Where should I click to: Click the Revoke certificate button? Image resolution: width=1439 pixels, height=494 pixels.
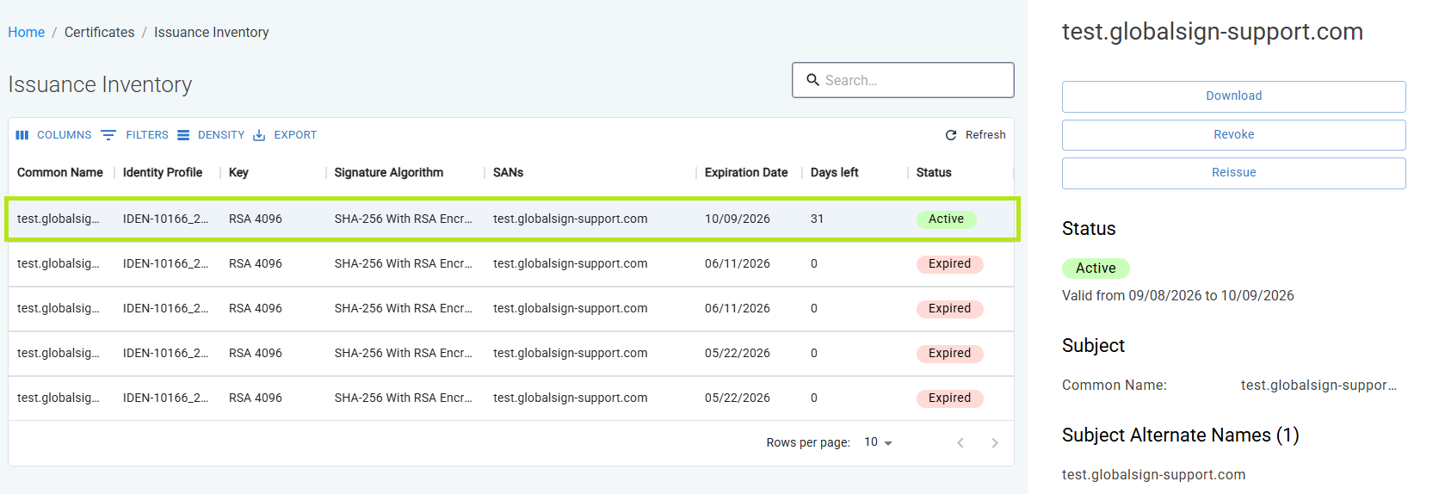pyautogui.click(x=1233, y=135)
